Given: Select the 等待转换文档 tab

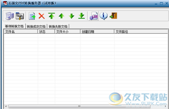Looking at the screenshot, I should (14, 26).
